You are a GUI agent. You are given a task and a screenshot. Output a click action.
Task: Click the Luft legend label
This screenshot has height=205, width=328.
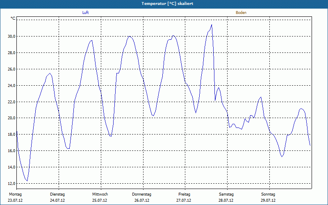pos(85,13)
